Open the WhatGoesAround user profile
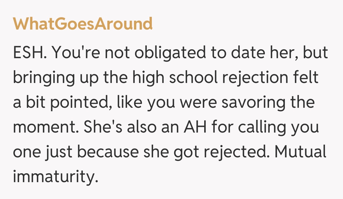Viewport: 343px width, 199px height. pos(83,24)
